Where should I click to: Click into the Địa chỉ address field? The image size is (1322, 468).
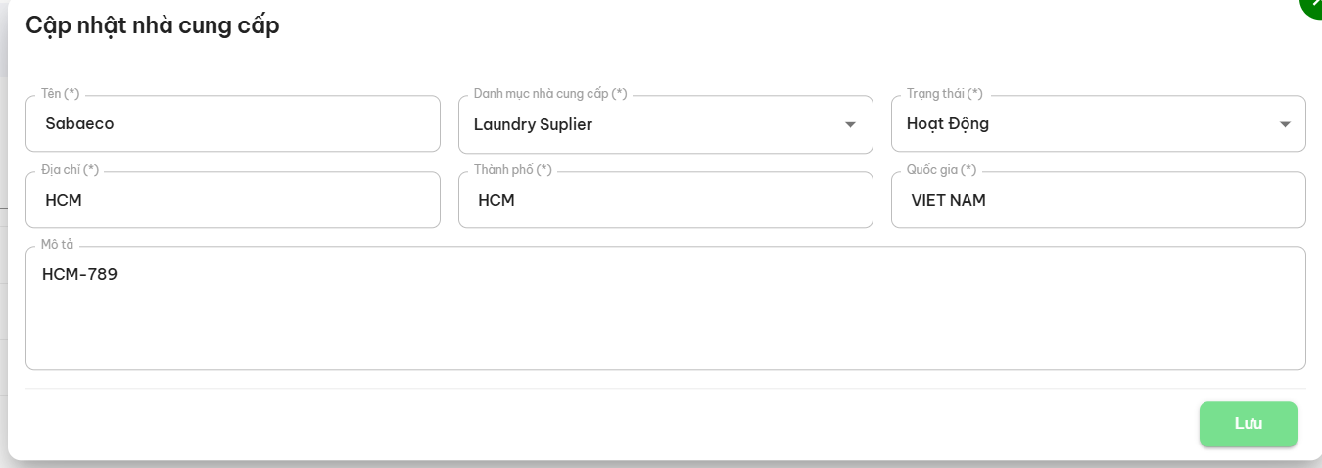(233, 201)
